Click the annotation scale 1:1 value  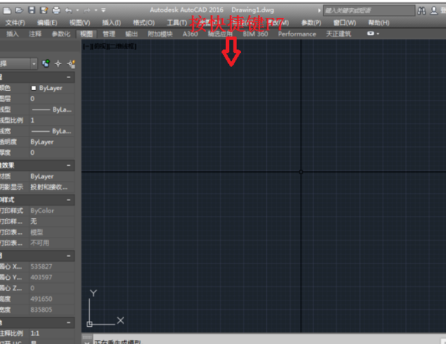(x=52, y=333)
